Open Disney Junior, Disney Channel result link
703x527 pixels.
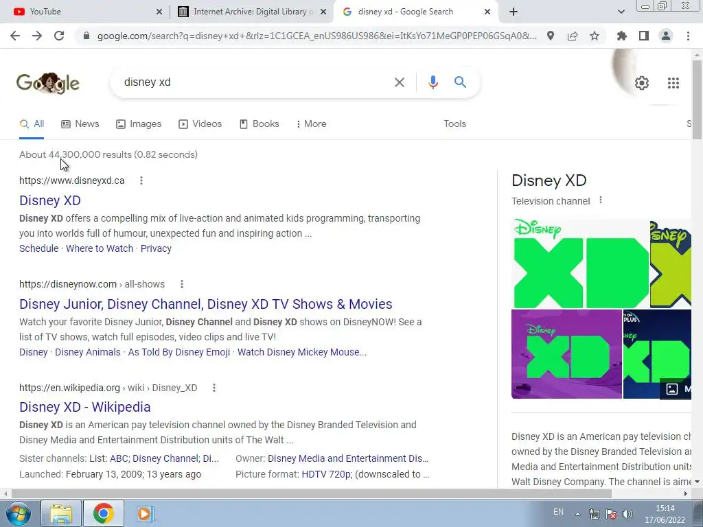click(x=206, y=304)
